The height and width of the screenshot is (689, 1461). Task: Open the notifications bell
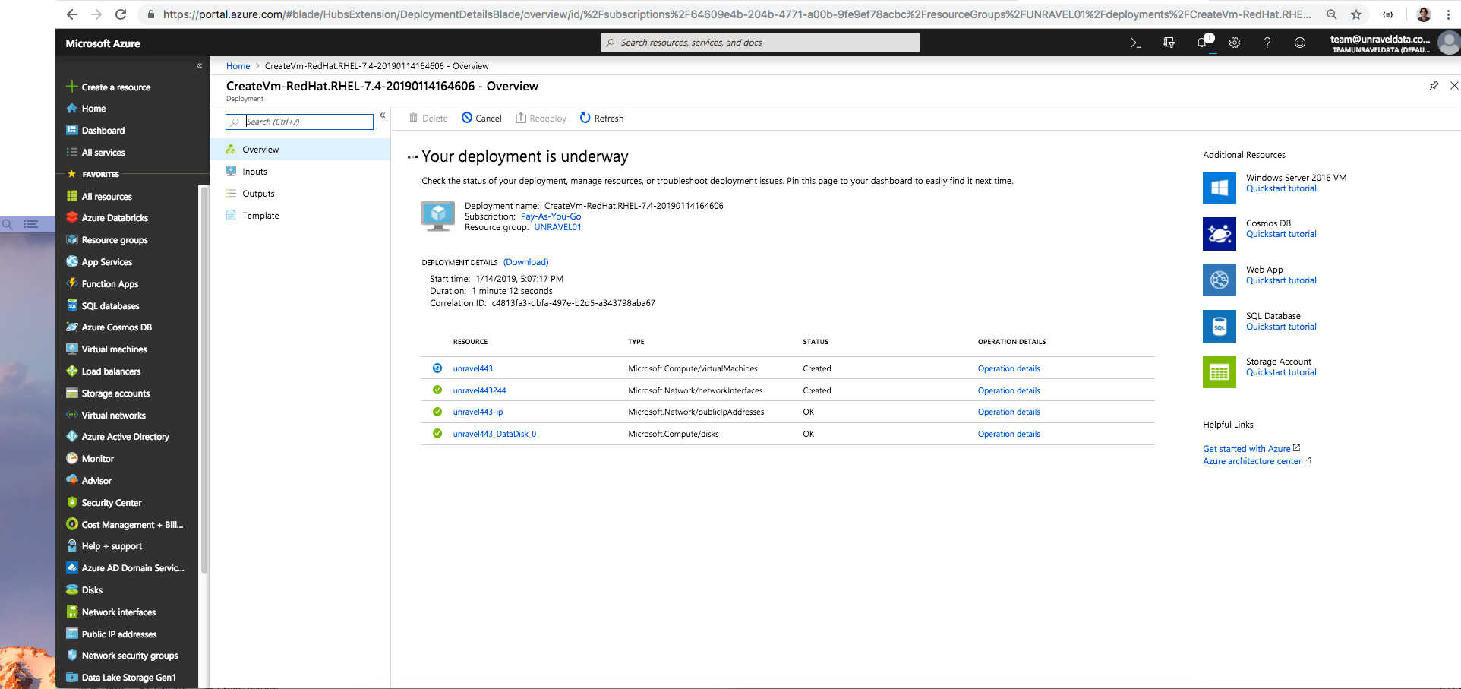(x=1203, y=43)
